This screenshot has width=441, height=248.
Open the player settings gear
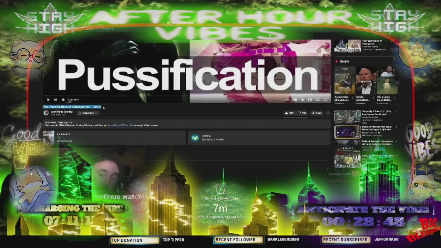[303, 100]
